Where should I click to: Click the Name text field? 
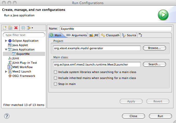pyautogui.click(x=116, y=29)
